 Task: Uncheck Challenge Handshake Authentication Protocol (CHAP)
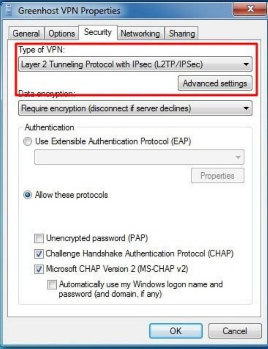(x=39, y=254)
